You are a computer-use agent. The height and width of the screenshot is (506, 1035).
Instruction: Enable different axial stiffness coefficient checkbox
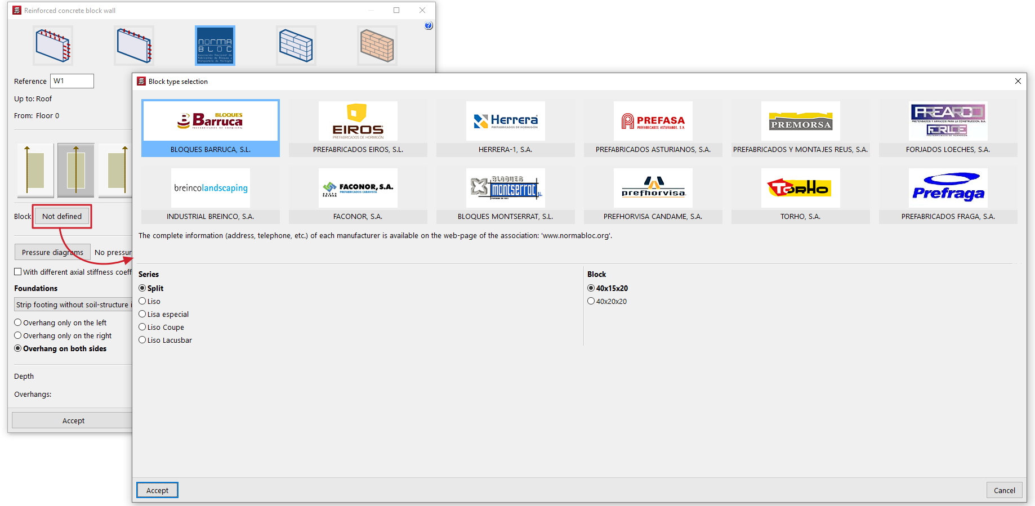(x=18, y=272)
